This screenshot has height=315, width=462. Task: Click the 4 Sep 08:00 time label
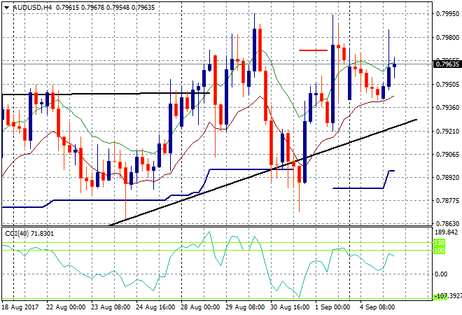pos(377,307)
